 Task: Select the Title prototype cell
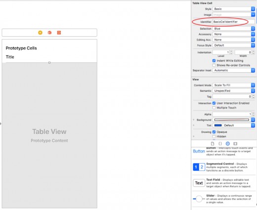(49, 57)
